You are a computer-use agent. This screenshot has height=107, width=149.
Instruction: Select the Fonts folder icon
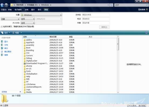pos(25,71)
